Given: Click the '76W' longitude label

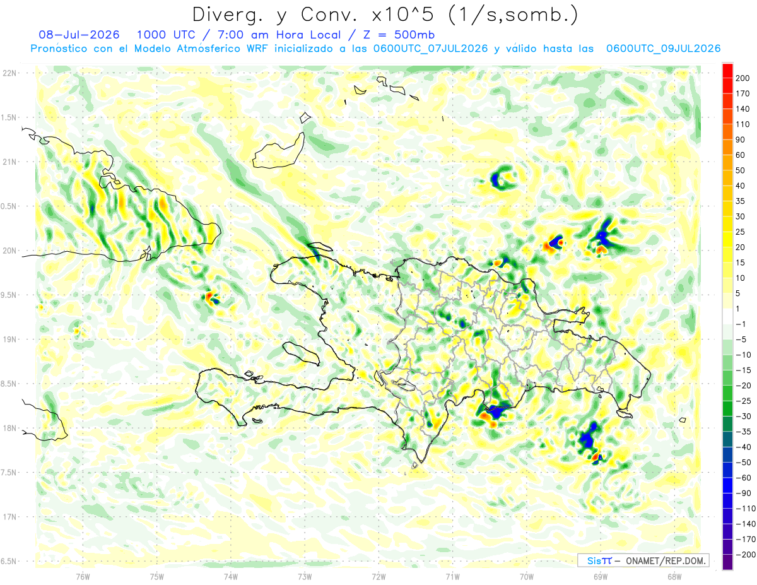Looking at the screenshot, I should (x=83, y=576).
